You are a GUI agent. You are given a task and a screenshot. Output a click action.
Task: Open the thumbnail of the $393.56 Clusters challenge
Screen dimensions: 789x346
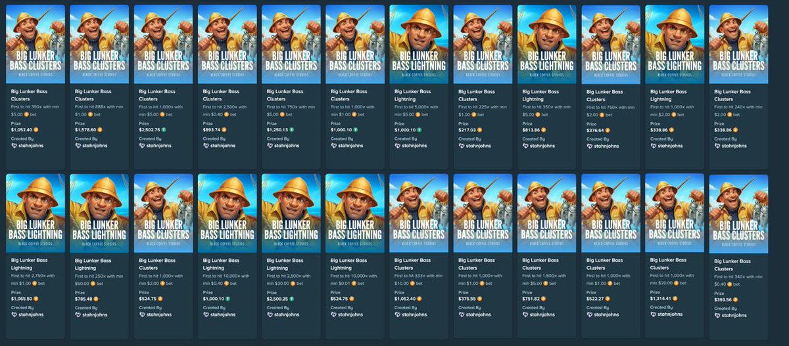pyautogui.click(x=738, y=214)
